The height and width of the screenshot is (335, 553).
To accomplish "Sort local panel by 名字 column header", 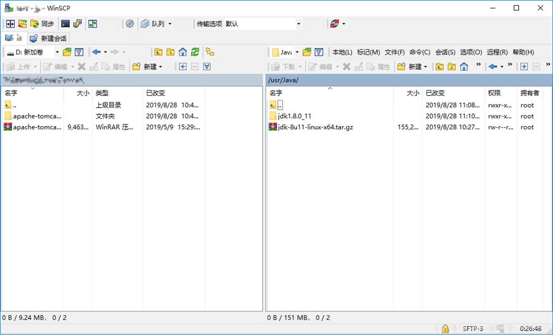I will coord(32,93).
